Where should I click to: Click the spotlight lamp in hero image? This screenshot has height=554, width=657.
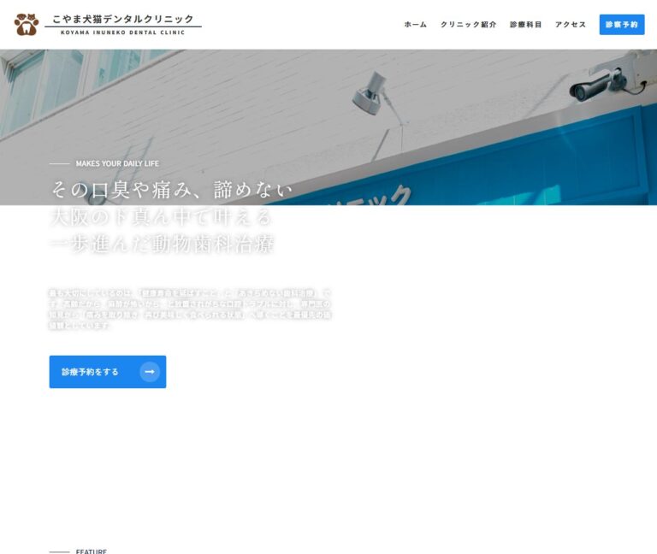(x=370, y=93)
